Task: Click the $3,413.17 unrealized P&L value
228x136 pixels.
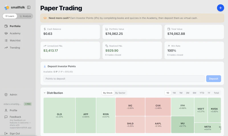Action: click(51, 51)
